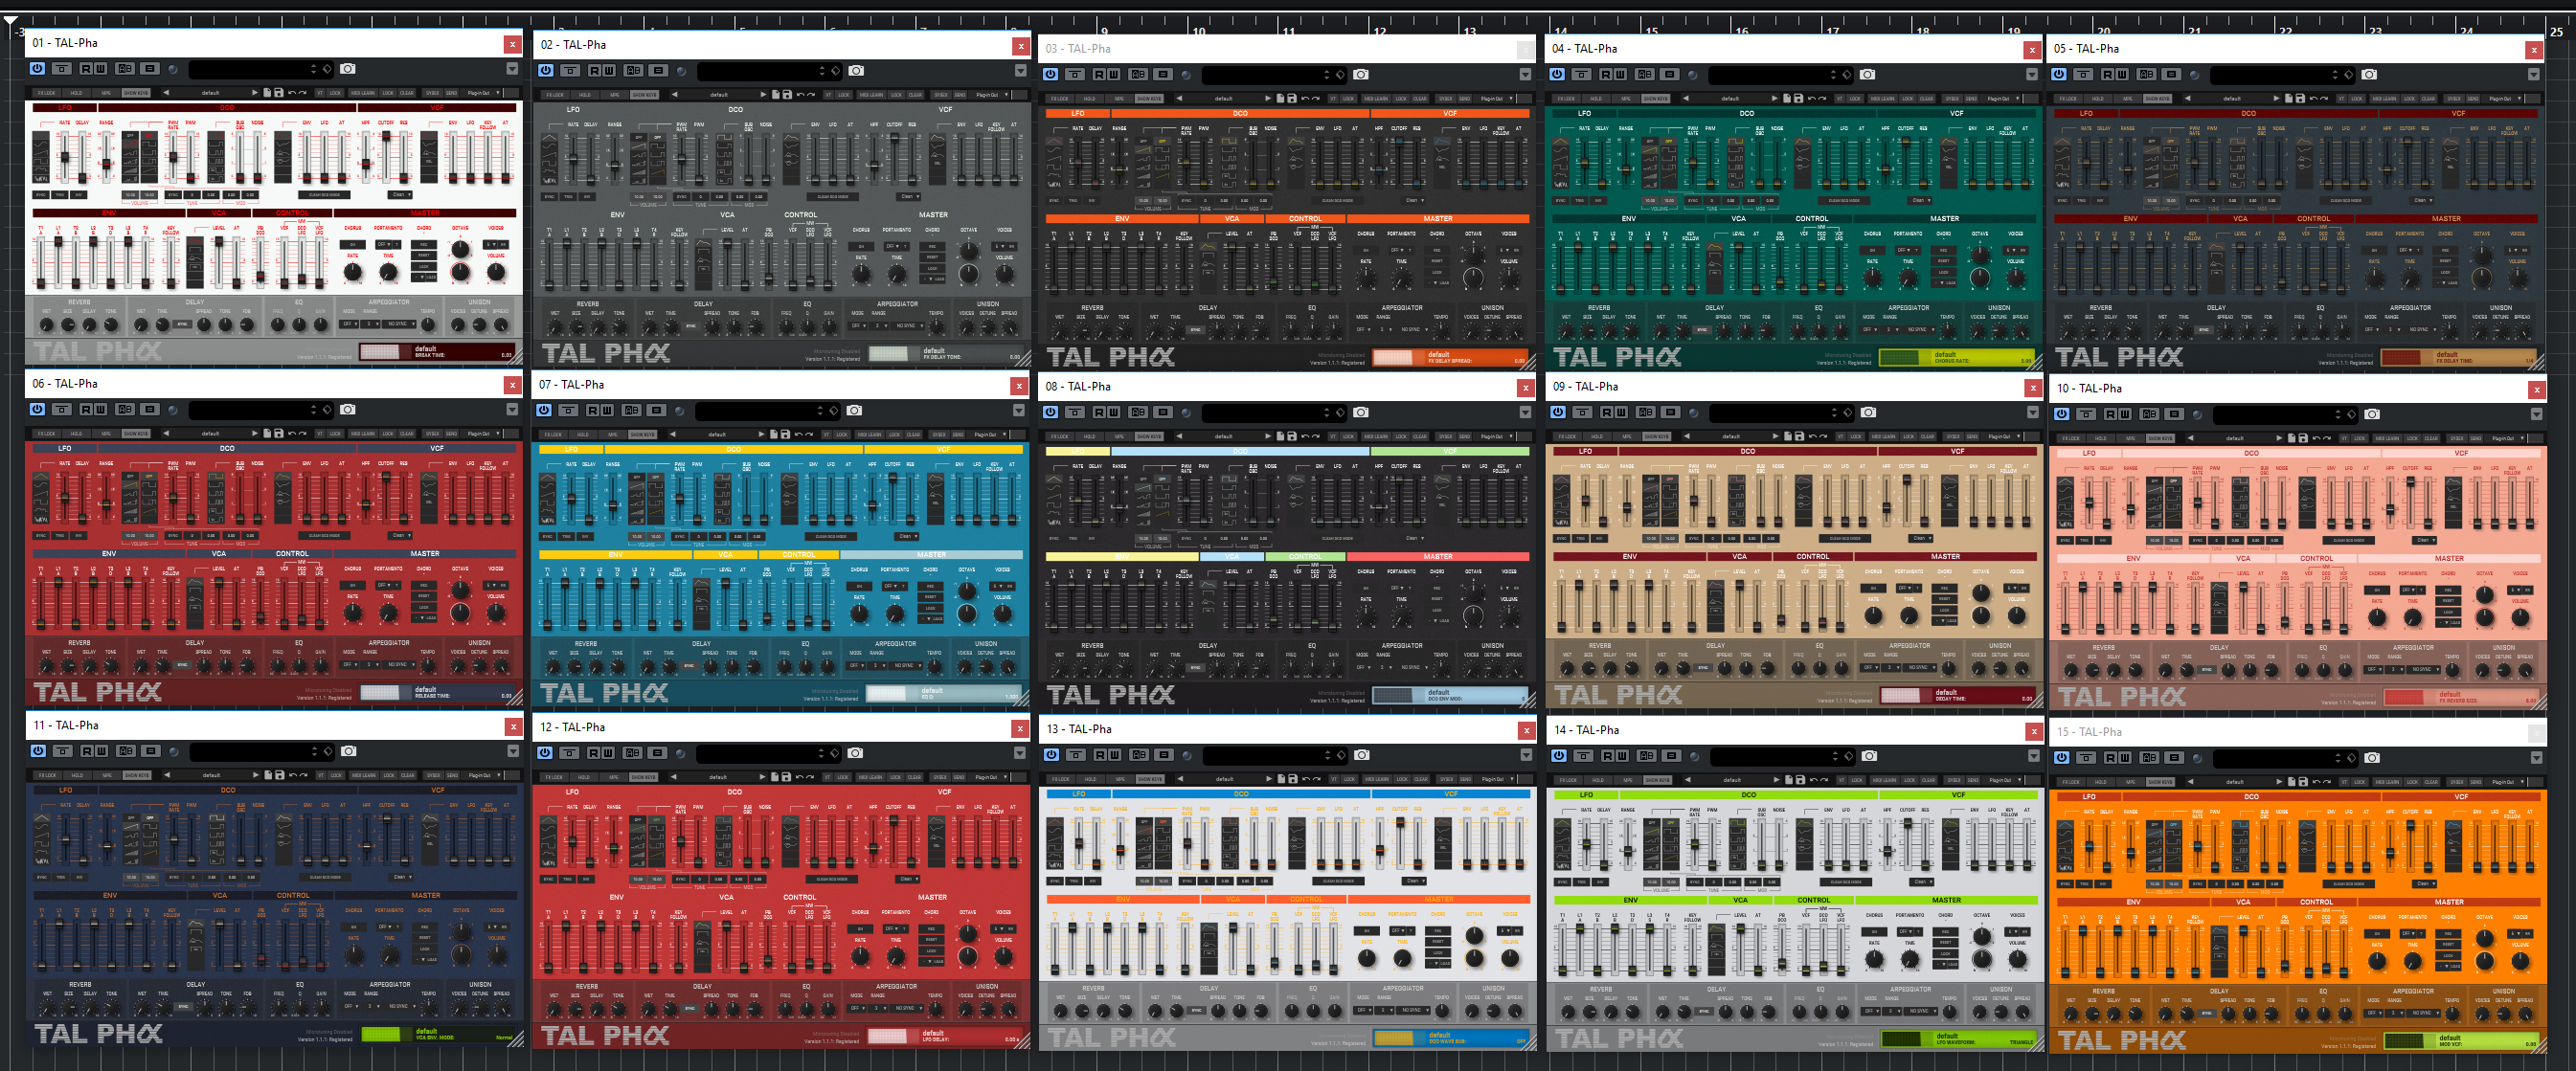Take snapshot with camera icon in 07 - TAL-Pha
Image resolution: width=2576 pixels, height=1071 pixels.
(x=854, y=411)
